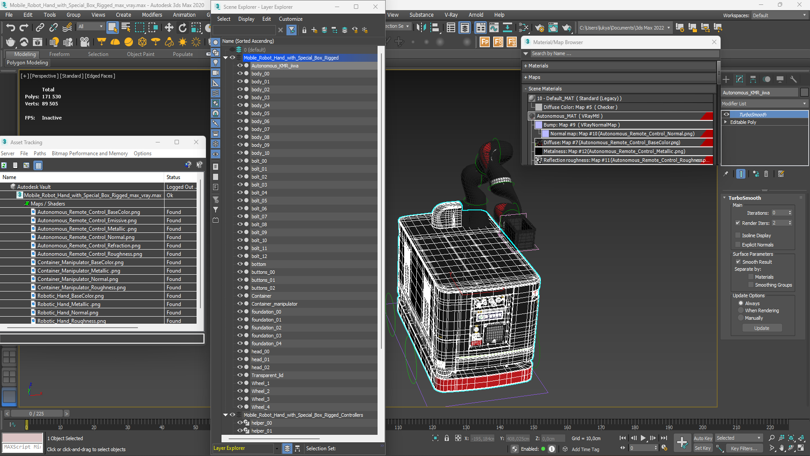Click configure modifier sets icon
The height and width of the screenshot is (456, 810).
(x=781, y=174)
